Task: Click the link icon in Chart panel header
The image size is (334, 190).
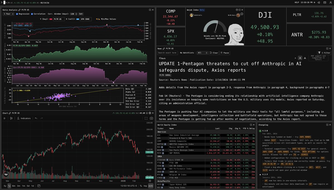Action: (x=10, y=113)
